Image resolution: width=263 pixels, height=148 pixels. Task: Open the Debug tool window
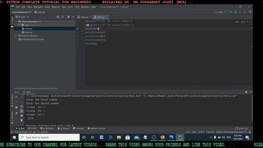coord(63,128)
